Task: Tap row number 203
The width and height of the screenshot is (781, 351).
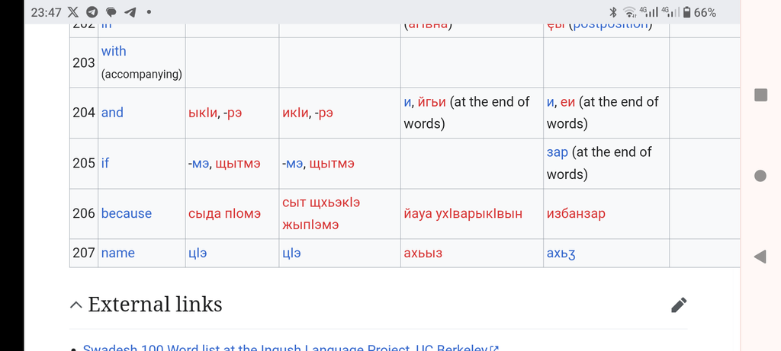Action: [84, 62]
